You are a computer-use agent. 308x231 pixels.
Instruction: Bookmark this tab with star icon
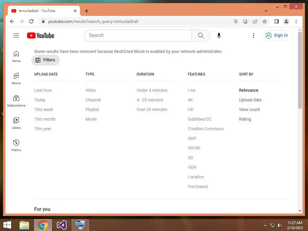[265, 21]
